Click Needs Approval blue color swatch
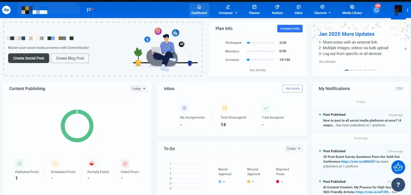Screen dimensions: 411x195 [x=220, y=181]
